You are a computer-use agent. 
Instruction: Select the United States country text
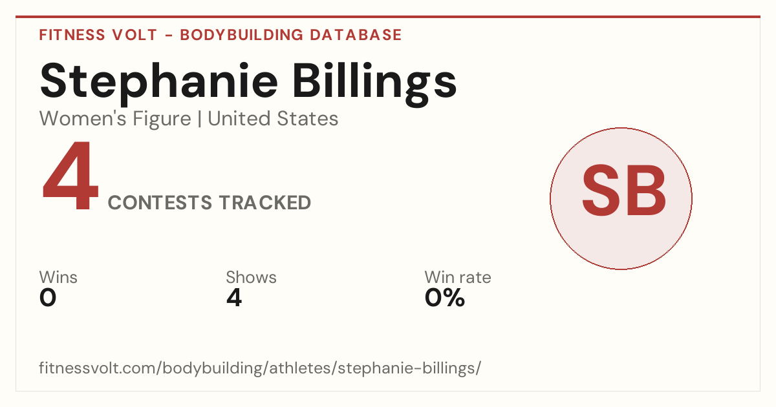(x=273, y=119)
